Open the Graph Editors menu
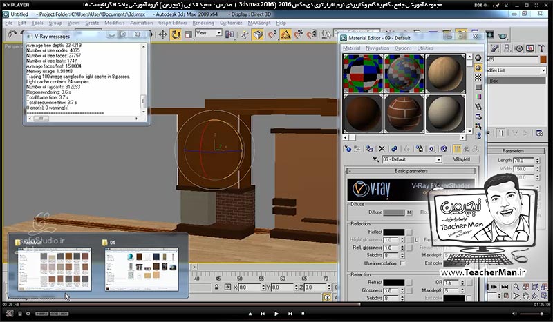This screenshot has width=553, height=322. pyautogui.click(x=172, y=23)
